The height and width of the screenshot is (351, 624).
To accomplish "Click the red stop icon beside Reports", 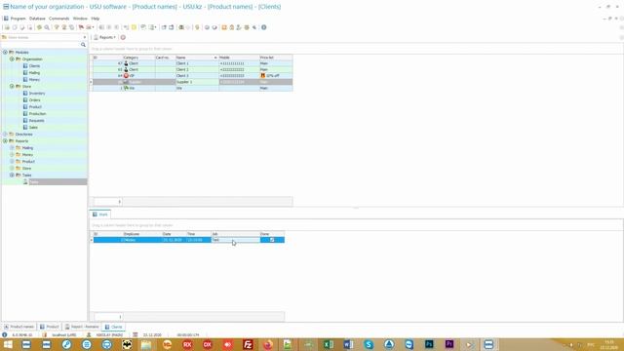I will 123,37.
